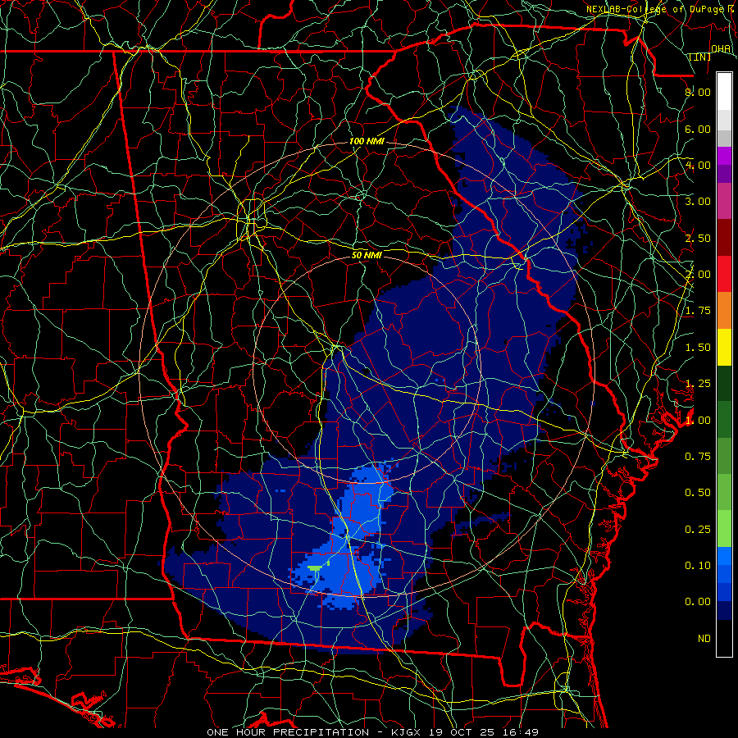The height and width of the screenshot is (738, 738).
Task: Click the 50 NMI range ring label
Action: (x=367, y=255)
